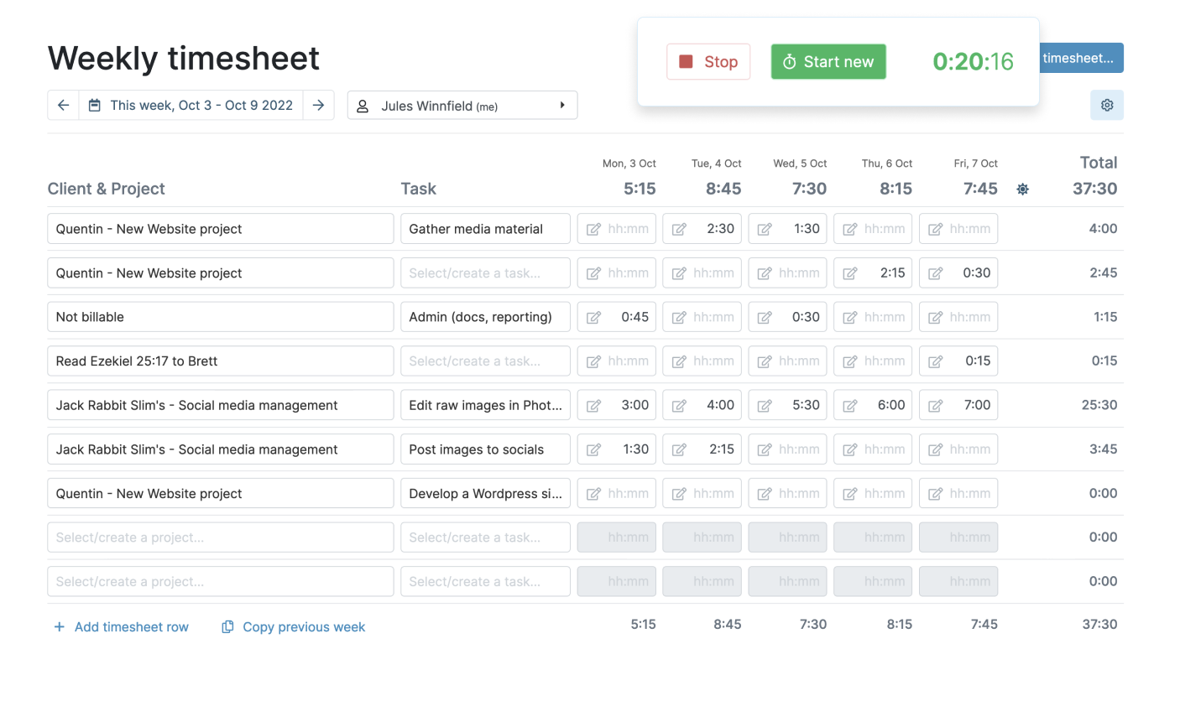Click the person icon in user selector
The image size is (1180, 706).
pyautogui.click(x=362, y=105)
